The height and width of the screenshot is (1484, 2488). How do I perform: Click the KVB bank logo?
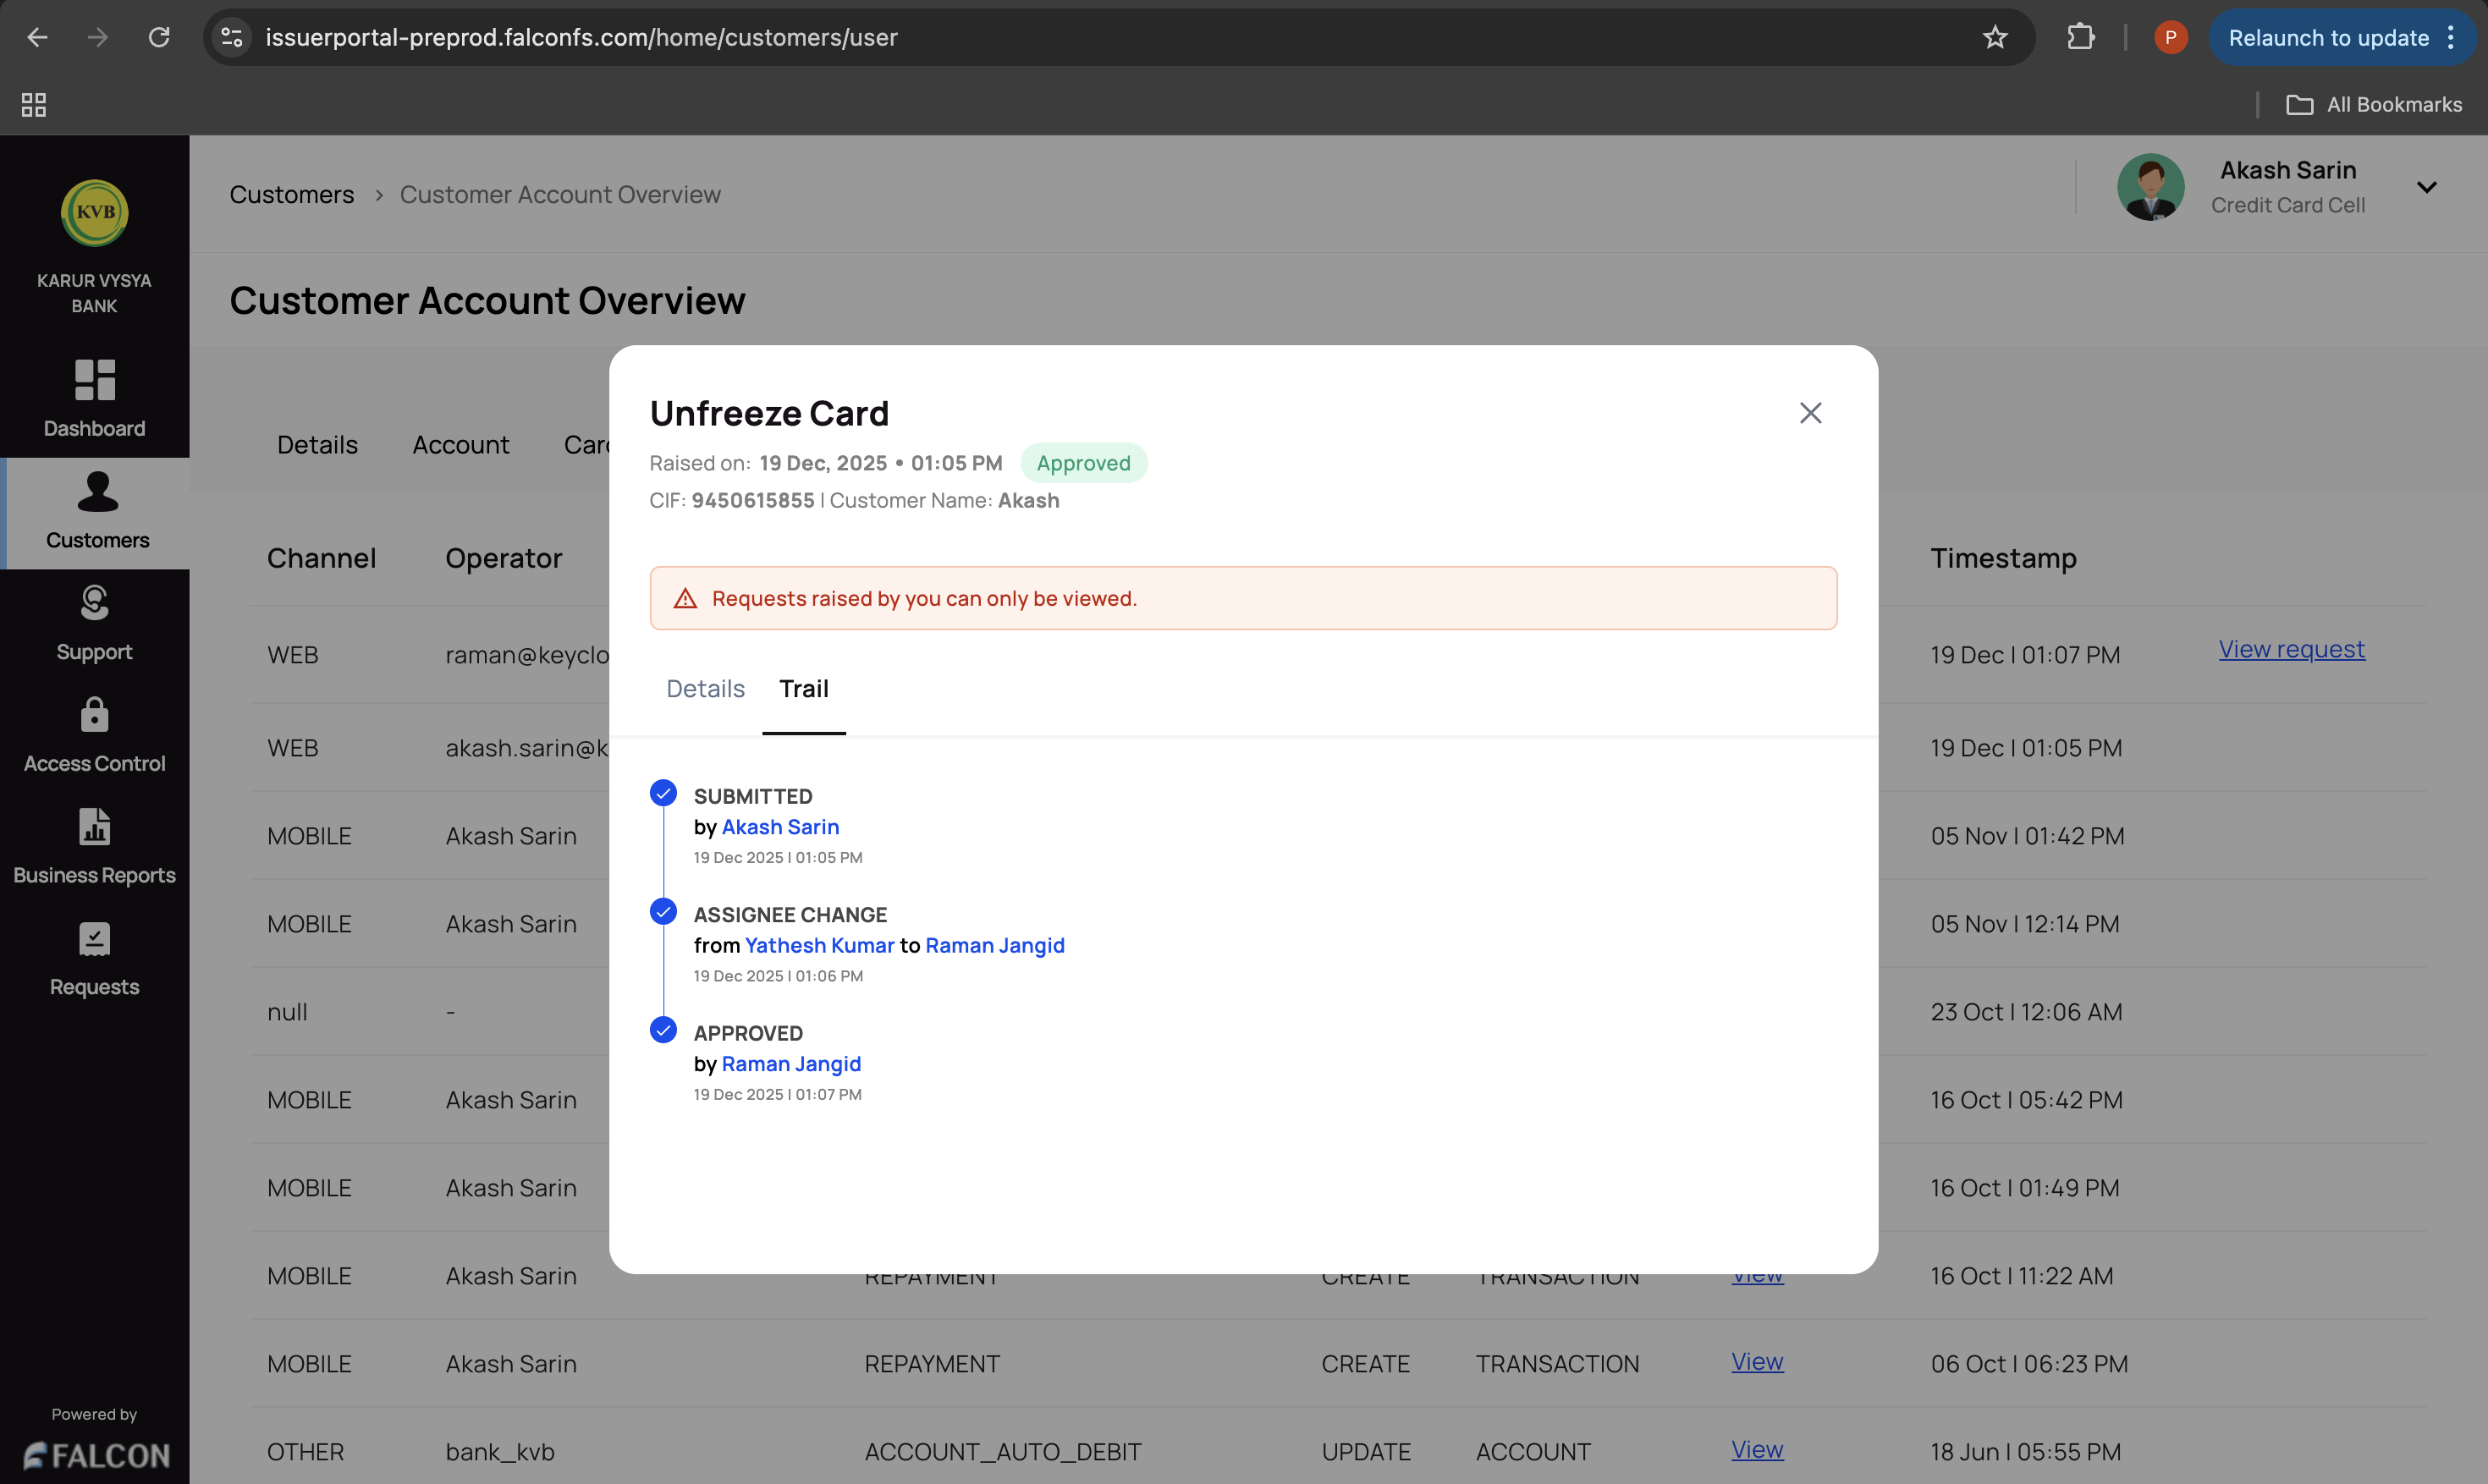point(94,213)
